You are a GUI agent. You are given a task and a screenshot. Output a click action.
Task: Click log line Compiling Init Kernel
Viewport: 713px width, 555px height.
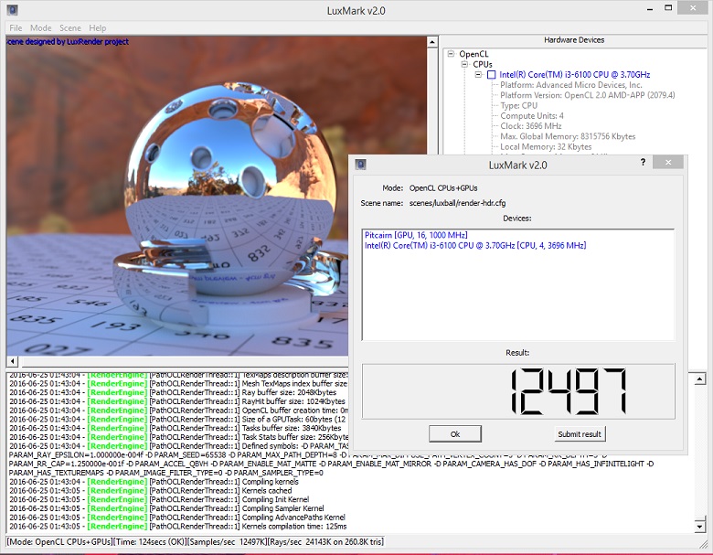coord(159,499)
